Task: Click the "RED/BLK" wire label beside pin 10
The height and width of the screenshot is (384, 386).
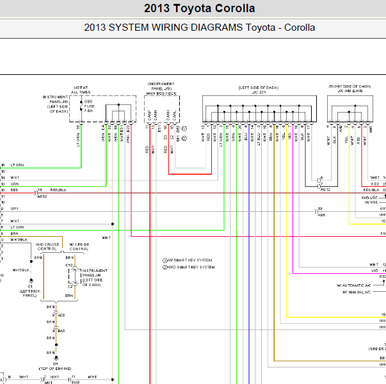Action: 58,190
